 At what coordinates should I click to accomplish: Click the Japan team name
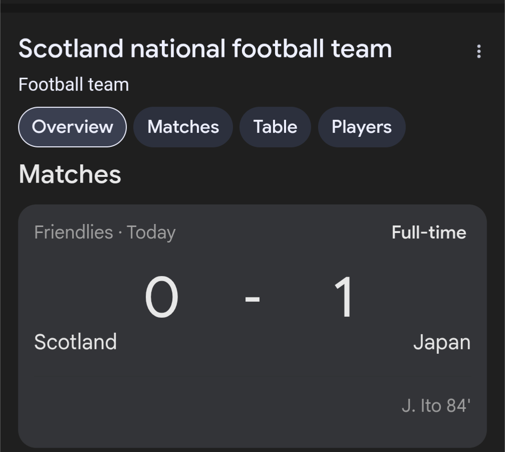(443, 342)
